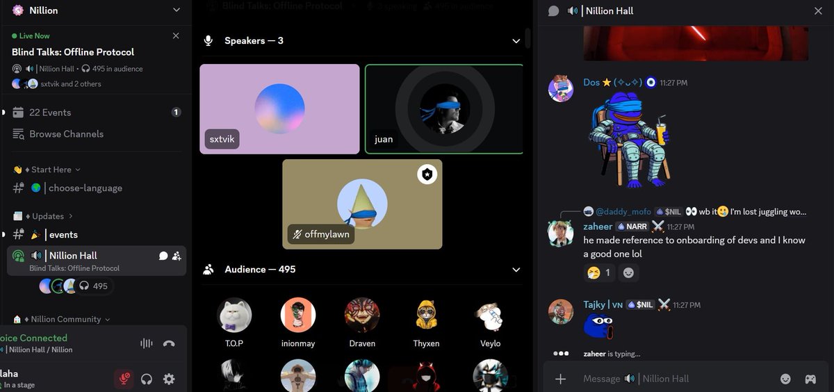The width and height of the screenshot is (834, 392).
Task: Click blue pepe emoji in Tajky's message
Action: click(x=598, y=327)
